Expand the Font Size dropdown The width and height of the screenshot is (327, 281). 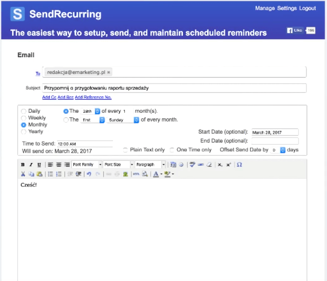119,164
